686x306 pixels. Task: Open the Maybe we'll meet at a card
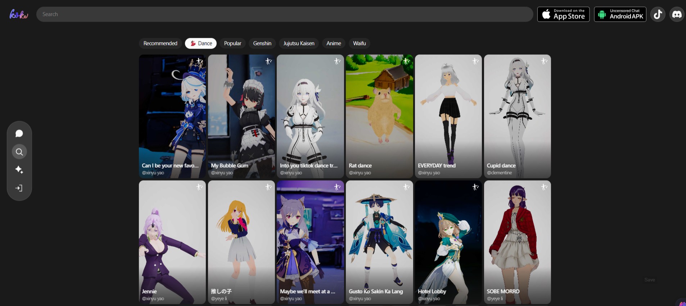tap(310, 242)
